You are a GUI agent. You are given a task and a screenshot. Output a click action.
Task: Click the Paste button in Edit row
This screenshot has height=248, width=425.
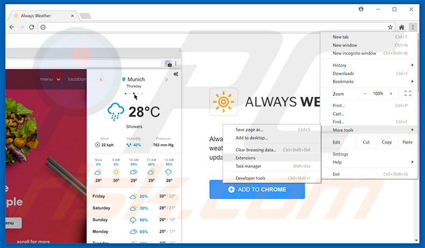[407, 142]
